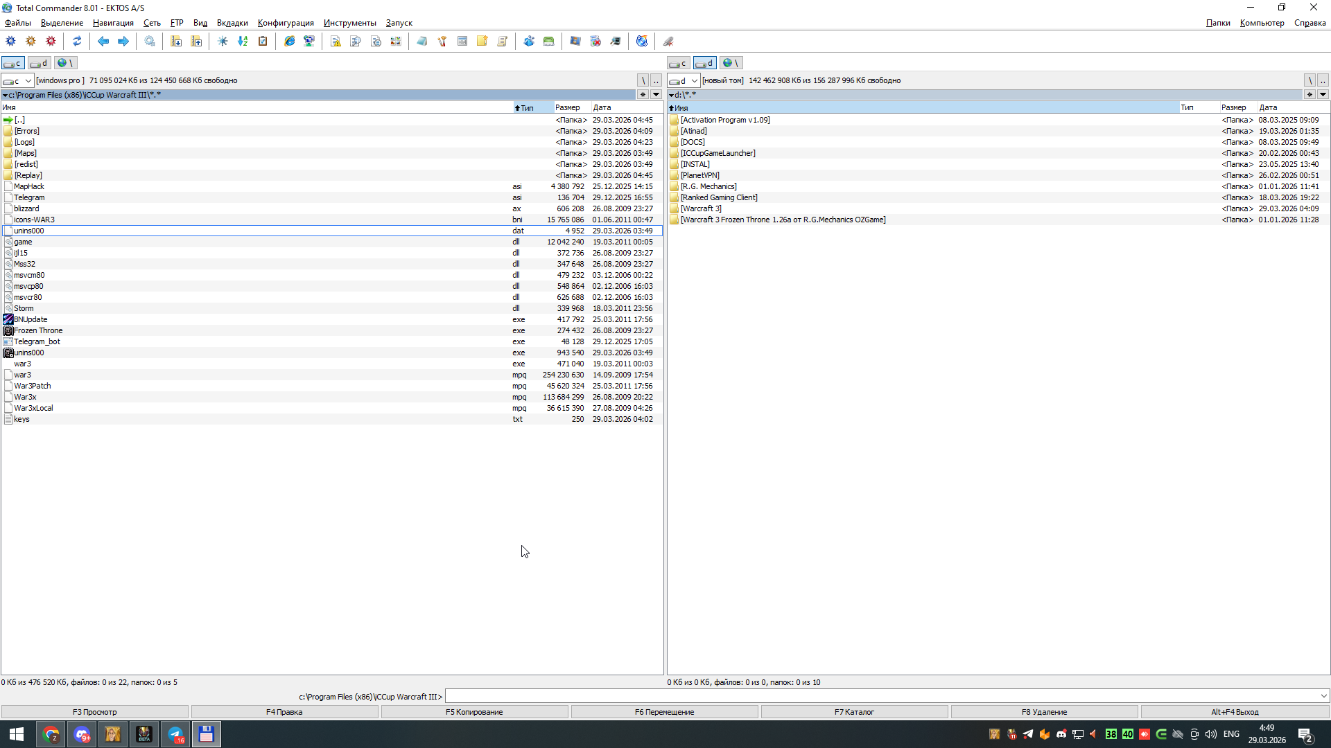
Task: Go forward with the blue right arrow
Action: tap(123, 42)
